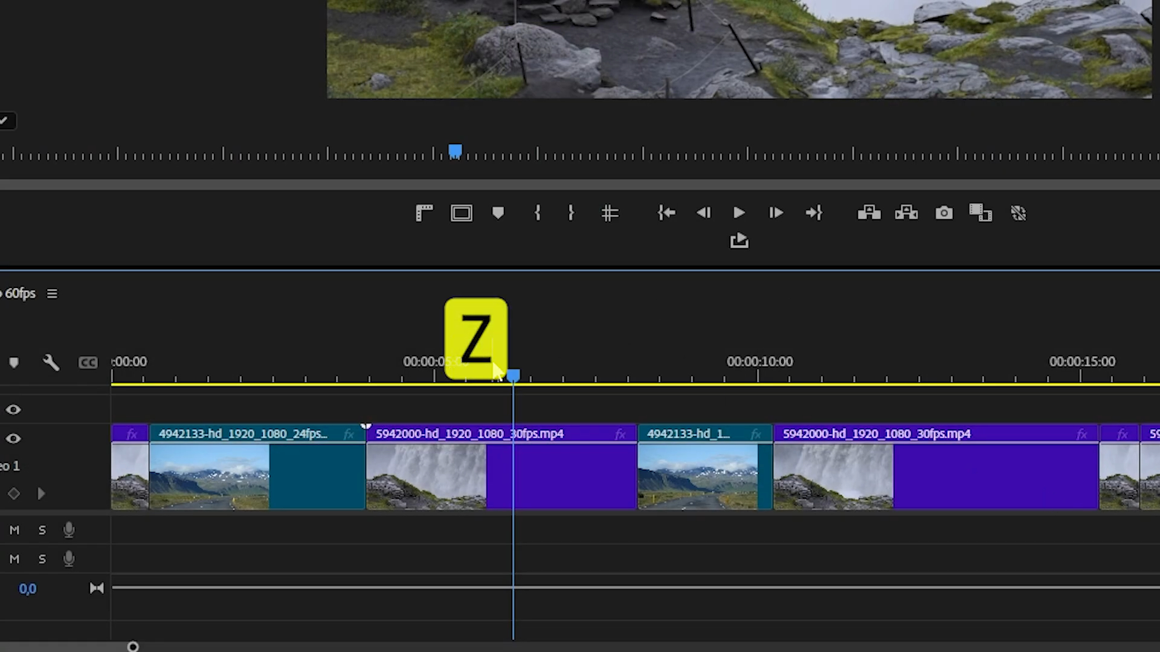Click the Export share icon below the toolbar
The image size is (1160, 652).
[x=739, y=240]
